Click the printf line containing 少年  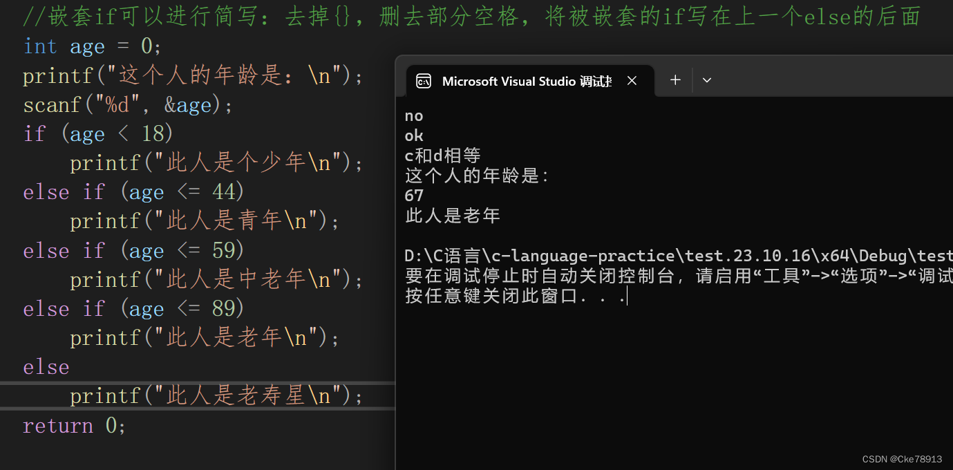click(216, 163)
